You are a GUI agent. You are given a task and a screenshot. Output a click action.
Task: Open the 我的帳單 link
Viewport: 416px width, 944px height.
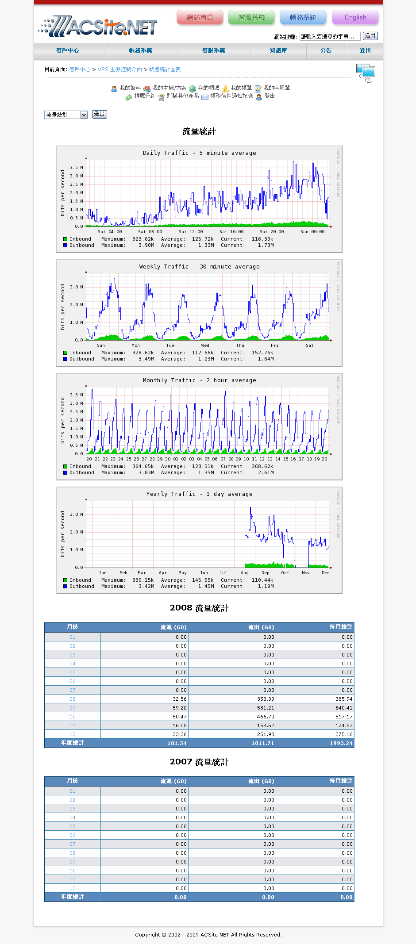[241, 88]
